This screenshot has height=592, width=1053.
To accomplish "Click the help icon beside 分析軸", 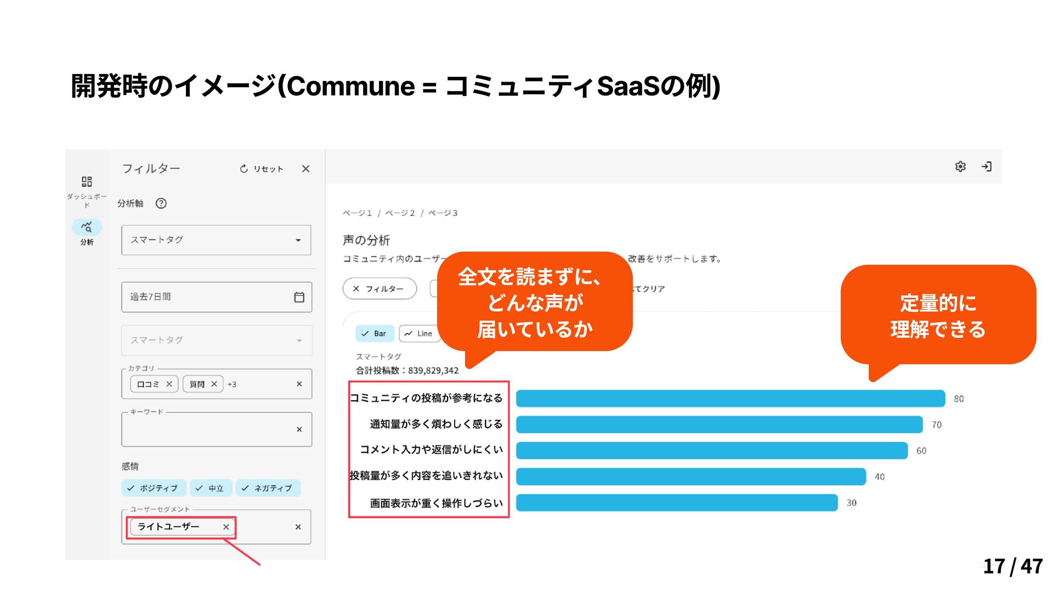I will (x=161, y=203).
